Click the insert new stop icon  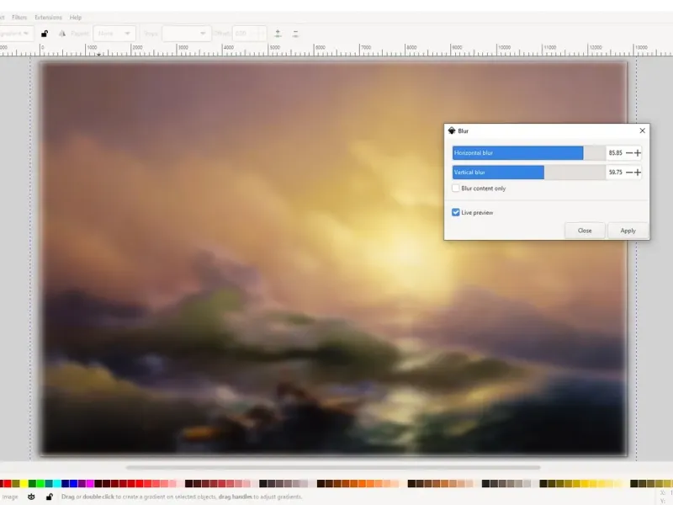pyautogui.click(x=278, y=34)
